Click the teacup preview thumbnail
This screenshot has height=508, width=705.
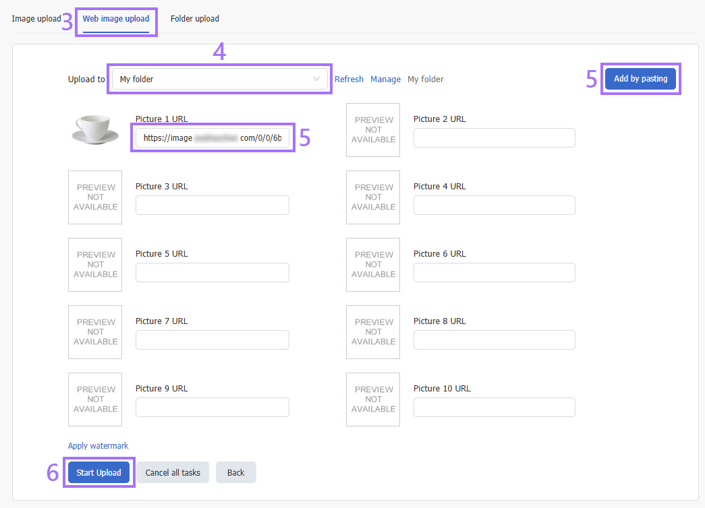click(95, 130)
